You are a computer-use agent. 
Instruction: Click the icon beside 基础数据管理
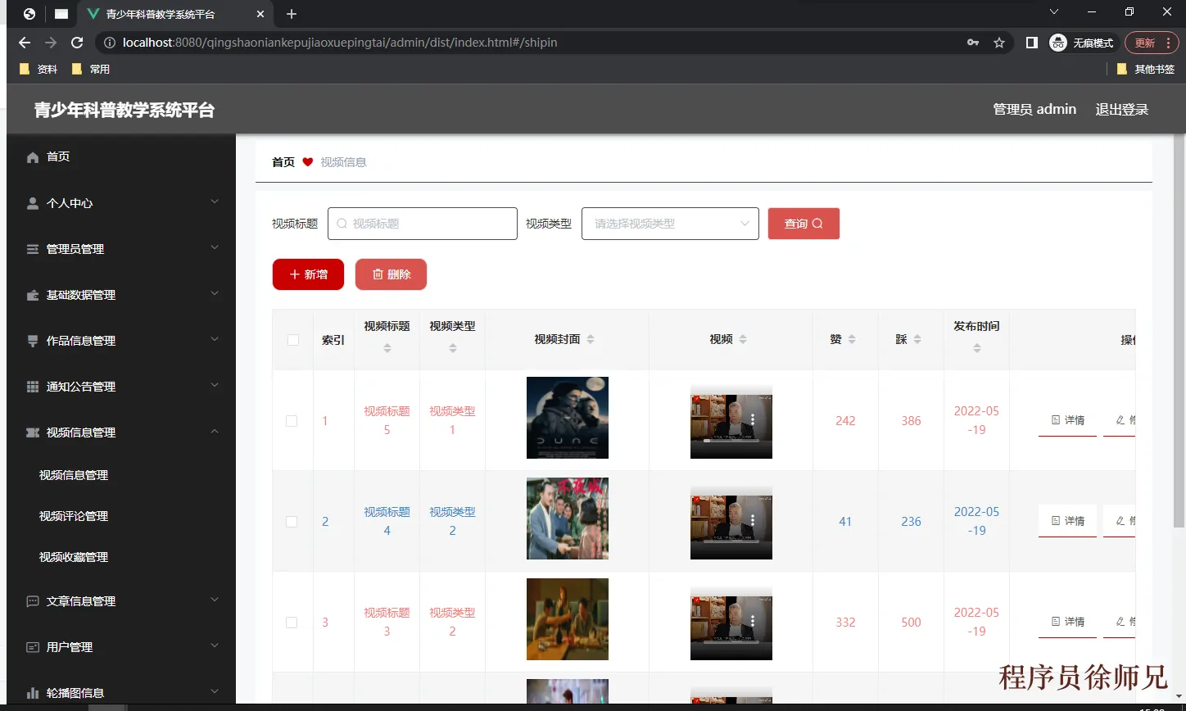tap(33, 295)
